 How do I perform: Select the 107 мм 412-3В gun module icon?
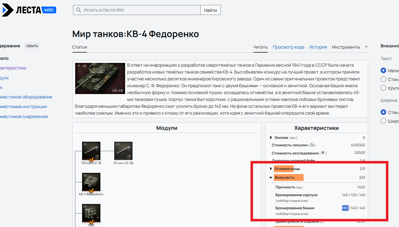coord(124,151)
